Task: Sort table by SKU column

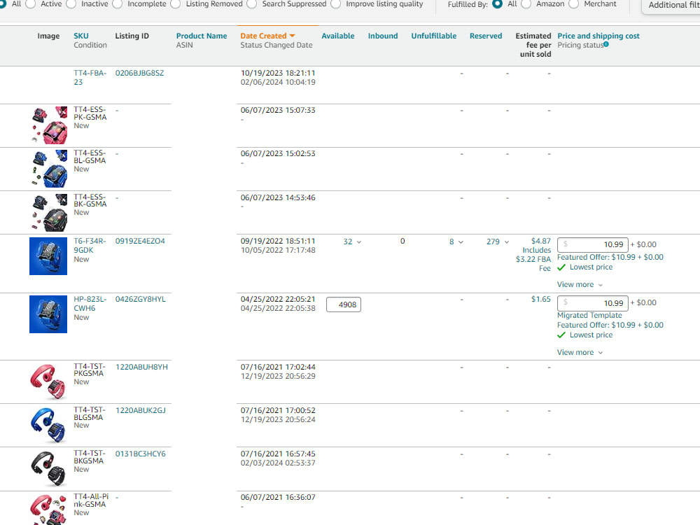Action: click(x=80, y=36)
